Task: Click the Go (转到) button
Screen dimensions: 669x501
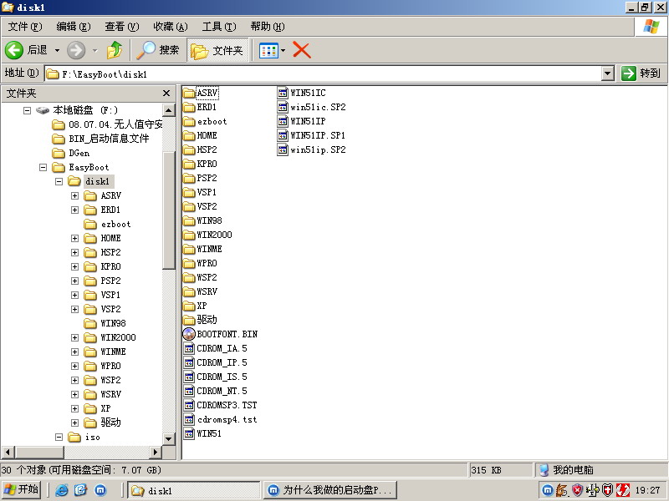Action: tap(641, 73)
